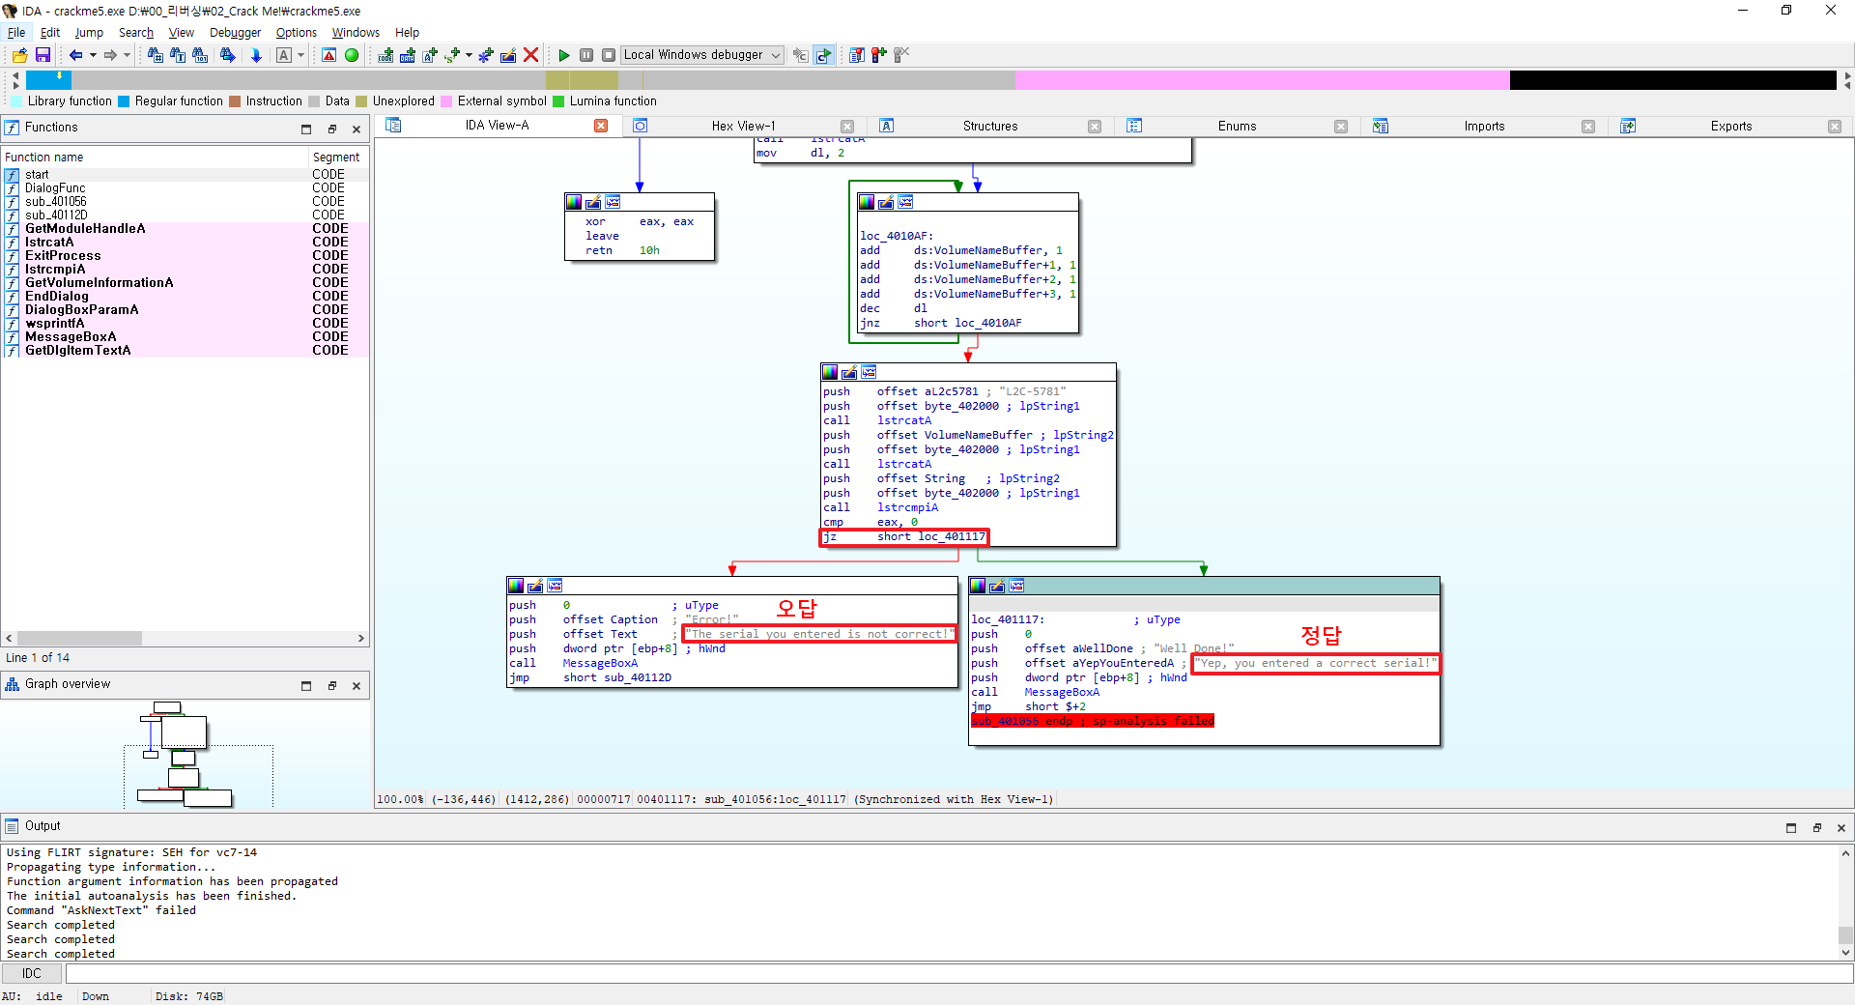Image resolution: width=1855 pixels, height=1005 pixels.
Task: Click the 'offset aL2c5781' operand
Action: pos(927,391)
